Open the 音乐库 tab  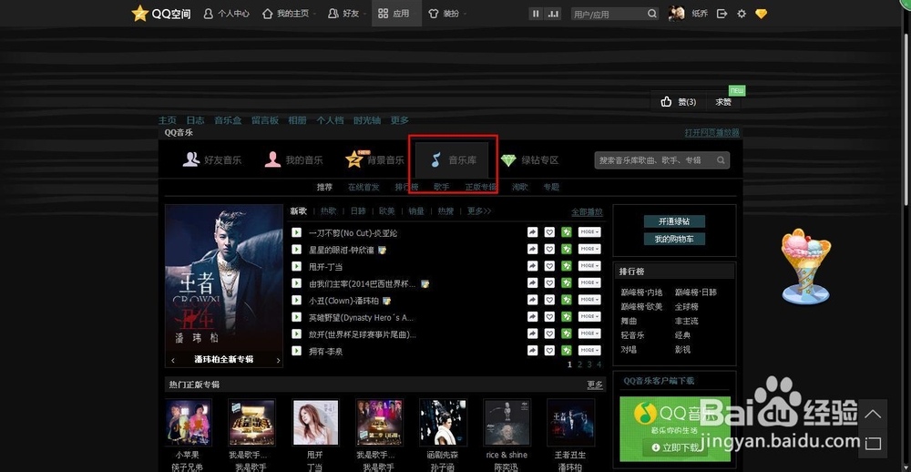tap(453, 159)
